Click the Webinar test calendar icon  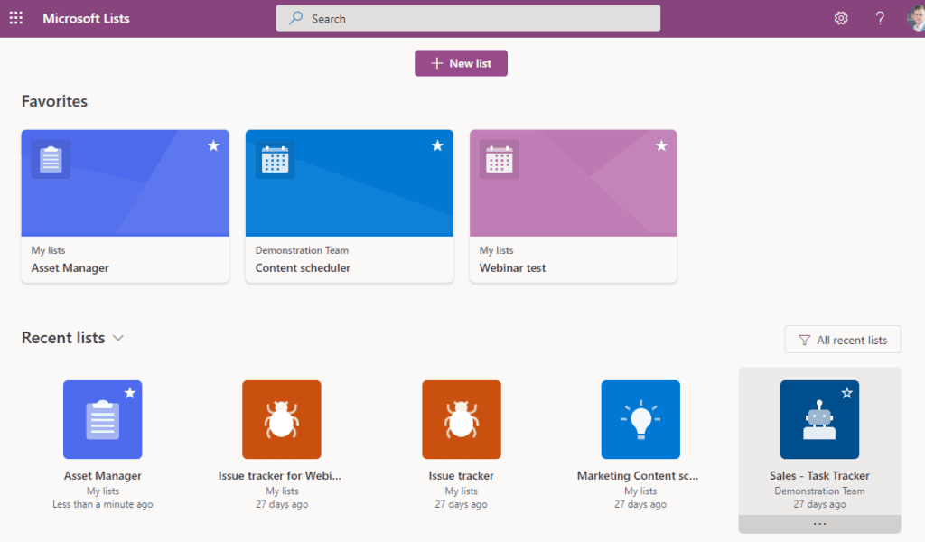click(x=499, y=159)
